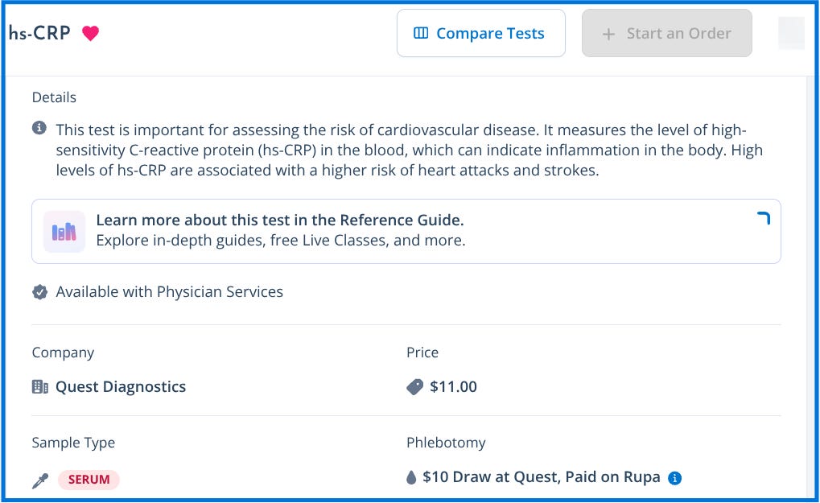
Task: Click the pipette sample type icon
Action: pos(39,480)
